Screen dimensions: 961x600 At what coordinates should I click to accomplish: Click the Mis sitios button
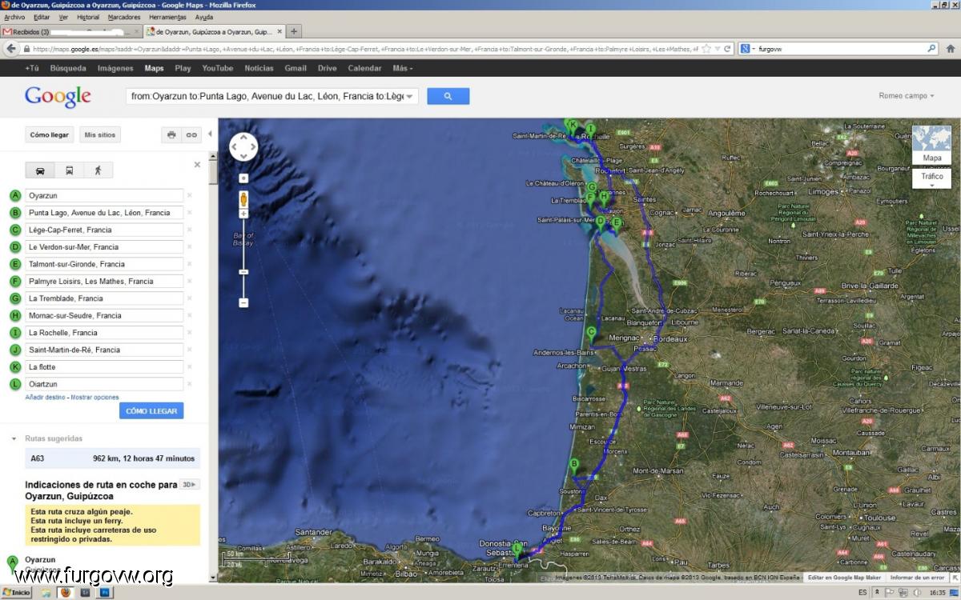click(100, 135)
